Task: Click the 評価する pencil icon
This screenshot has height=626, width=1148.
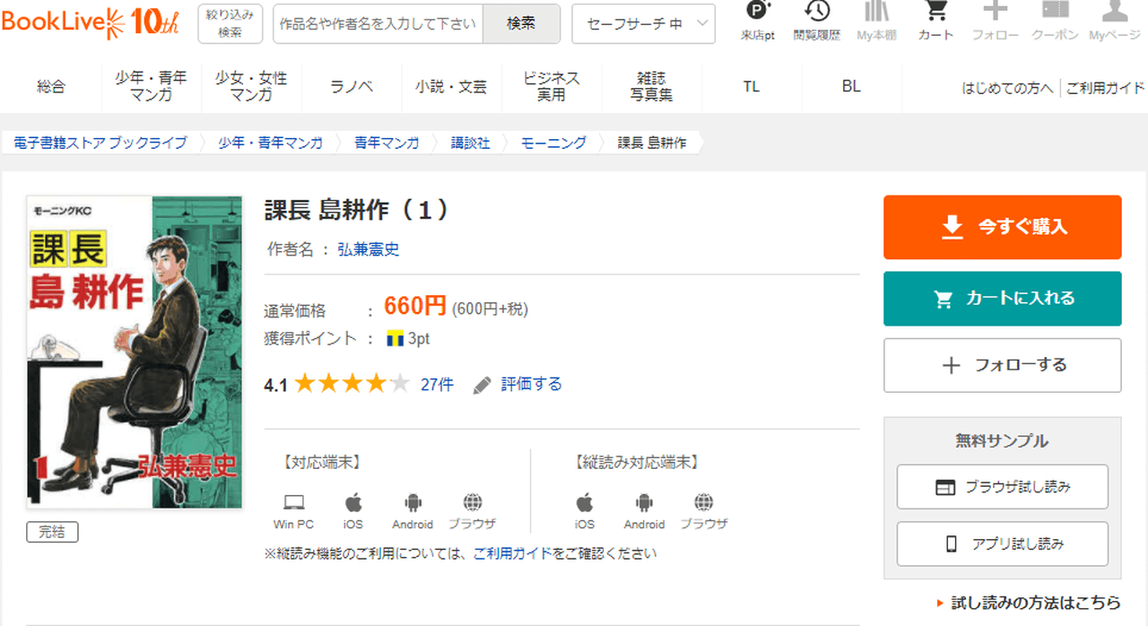Action: [483, 385]
